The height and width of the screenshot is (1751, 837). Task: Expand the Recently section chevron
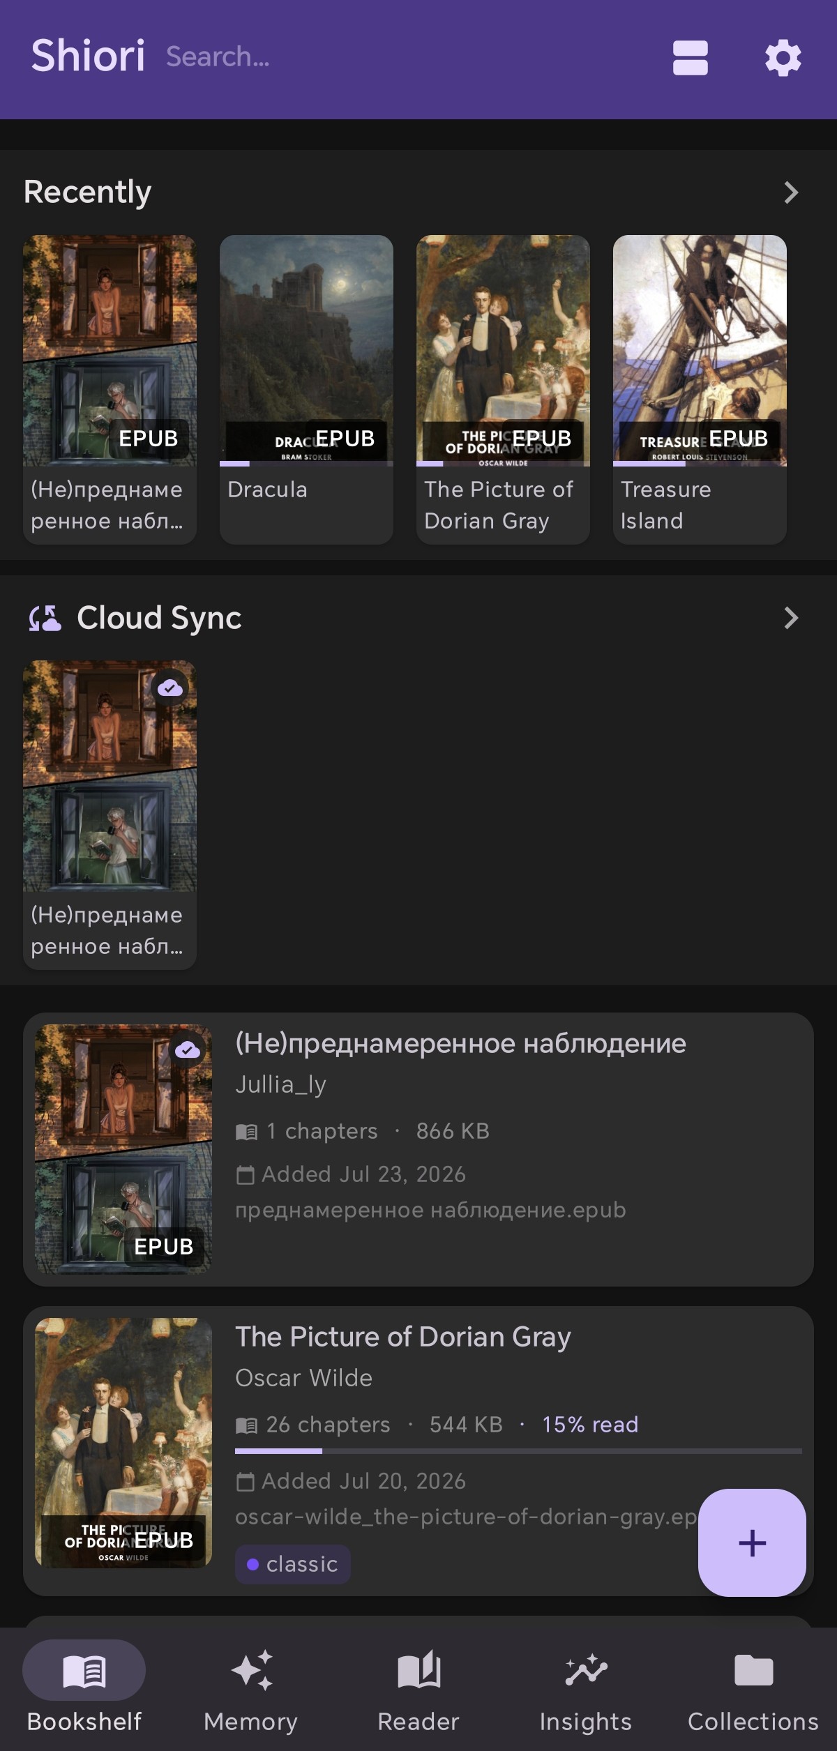(790, 192)
